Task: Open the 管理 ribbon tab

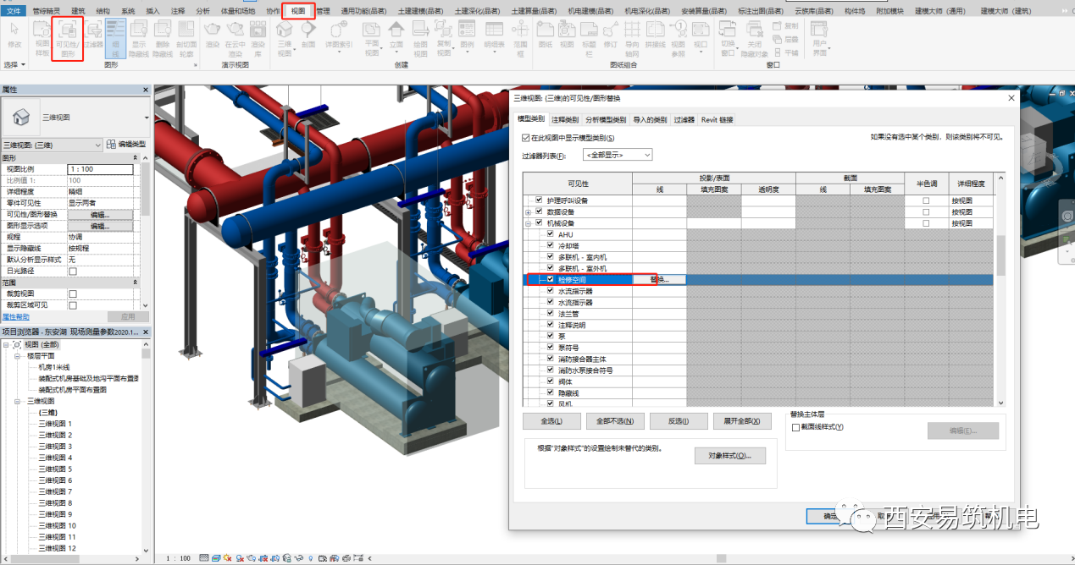Action: [323, 11]
